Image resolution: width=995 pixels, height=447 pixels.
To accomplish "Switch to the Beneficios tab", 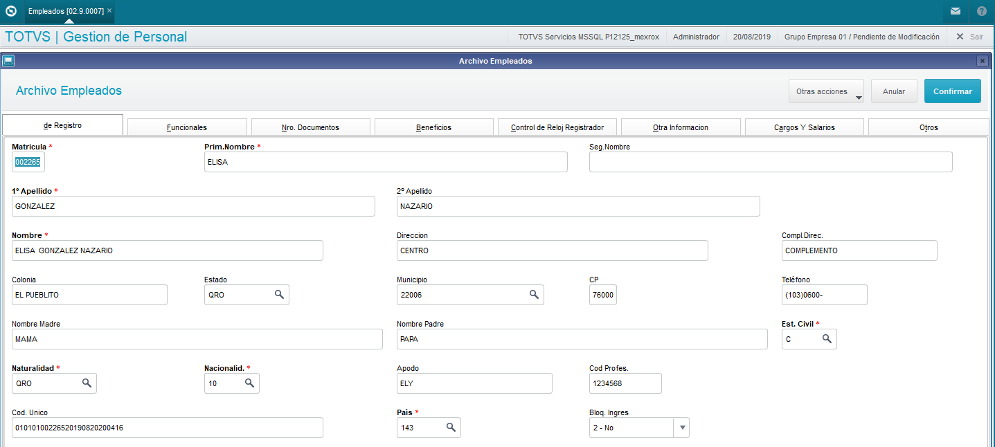I will (433, 127).
